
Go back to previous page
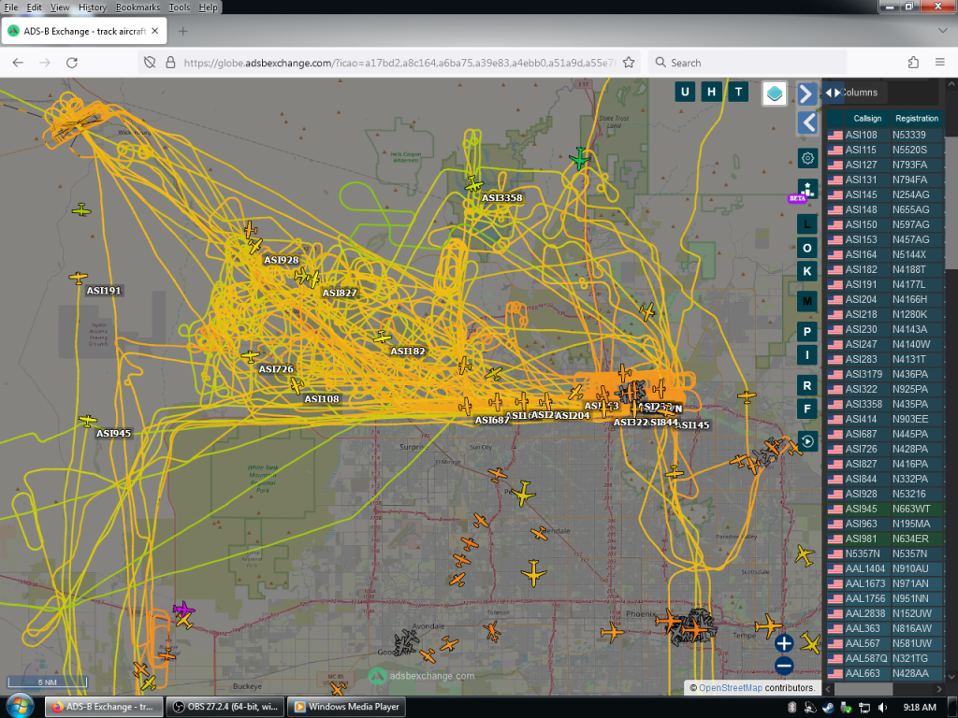[x=18, y=63]
